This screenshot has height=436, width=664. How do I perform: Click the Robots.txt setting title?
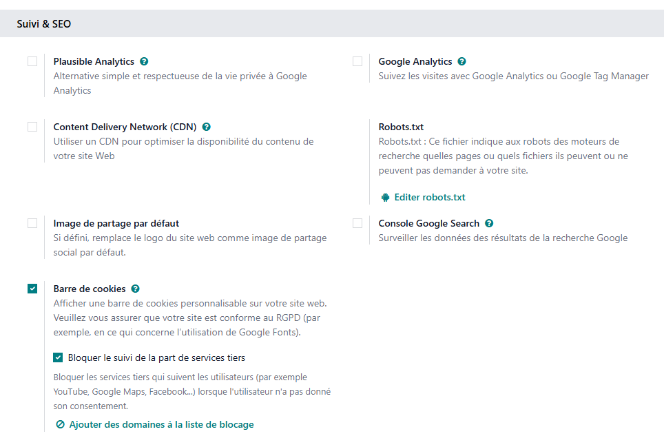[401, 127]
